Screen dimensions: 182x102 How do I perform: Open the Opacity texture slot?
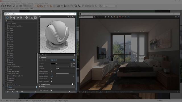(x=71, y=66)
